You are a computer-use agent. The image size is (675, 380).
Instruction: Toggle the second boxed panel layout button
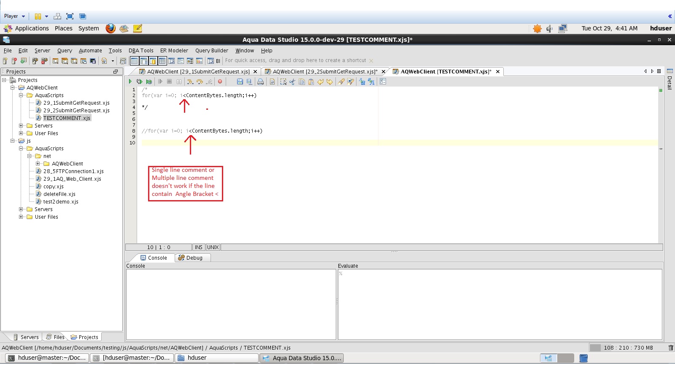143,61
